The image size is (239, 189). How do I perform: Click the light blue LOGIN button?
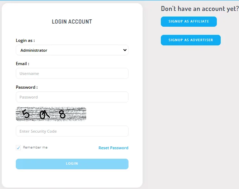click(72, 164)
